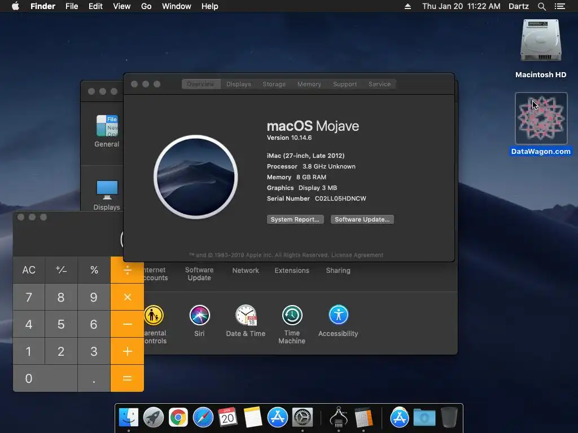This screenshot has height=433, width=578.
Task: Switch to the Memory tab
Action: click(x=309, y=84)
